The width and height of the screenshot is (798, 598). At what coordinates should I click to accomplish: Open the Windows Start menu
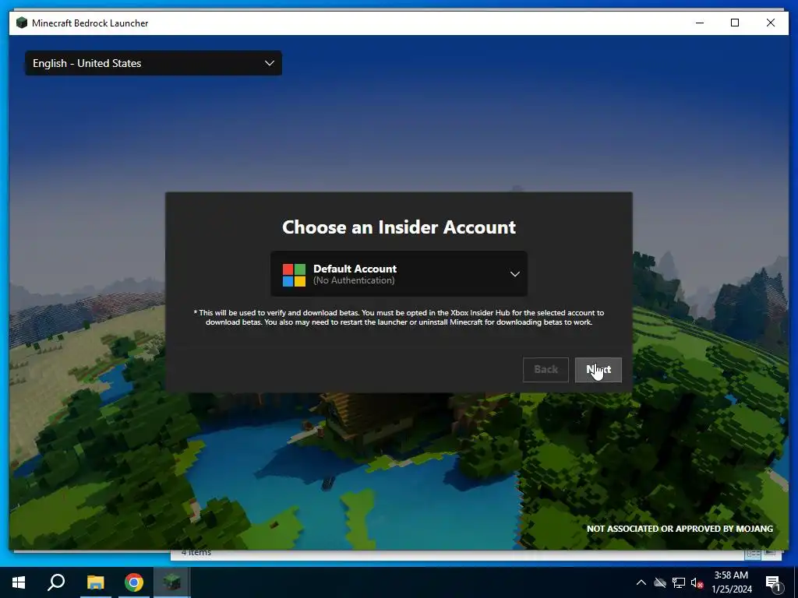point(19,582)
